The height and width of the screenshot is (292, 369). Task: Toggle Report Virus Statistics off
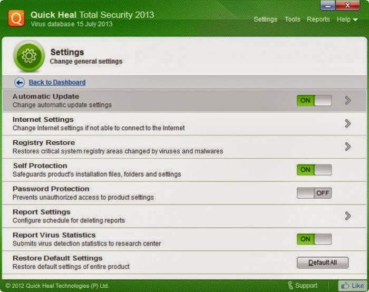tap(314, 239)
